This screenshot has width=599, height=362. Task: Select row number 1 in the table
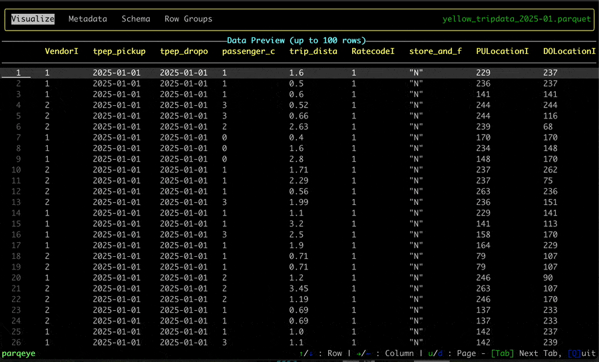pos(19,73)
